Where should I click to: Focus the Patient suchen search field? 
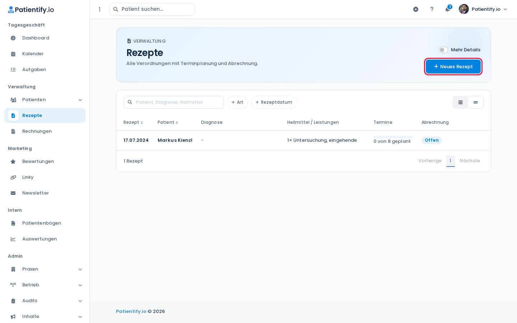152,9
